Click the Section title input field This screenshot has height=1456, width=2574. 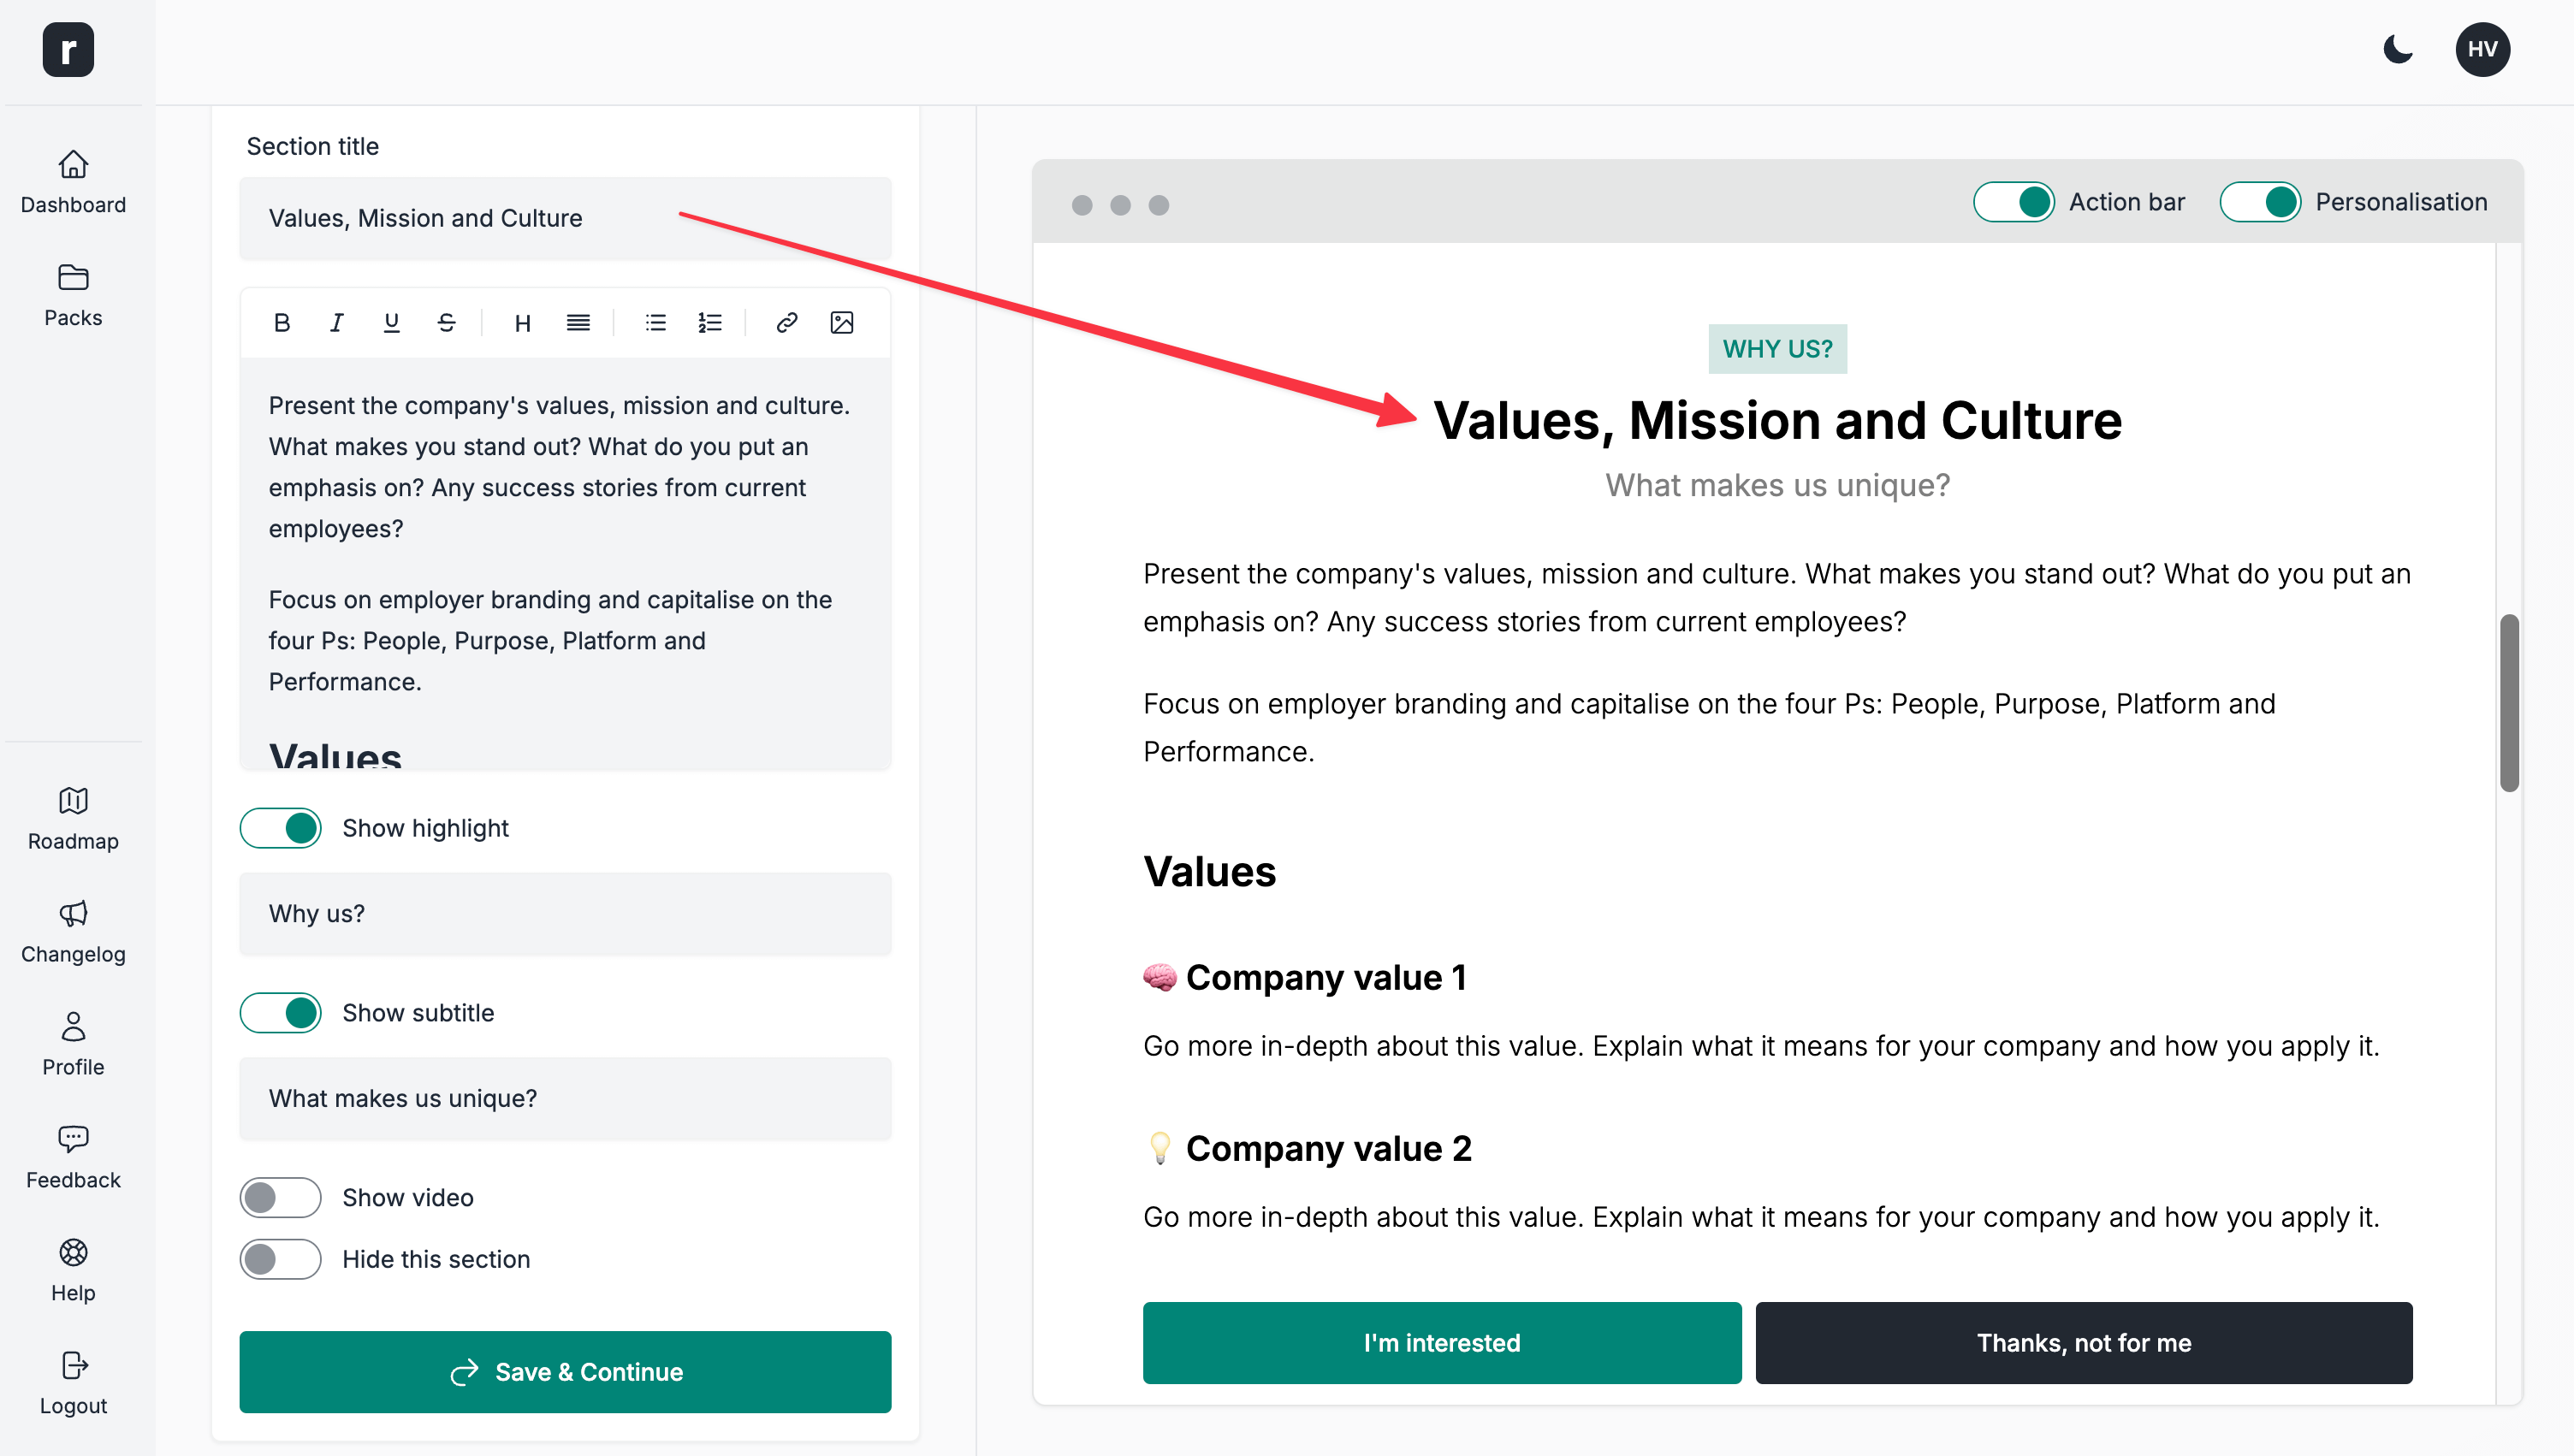(x=565, y=218)
